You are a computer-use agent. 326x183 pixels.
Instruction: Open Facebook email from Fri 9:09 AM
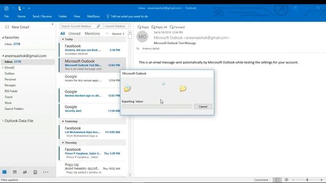(x=93, y=132)
